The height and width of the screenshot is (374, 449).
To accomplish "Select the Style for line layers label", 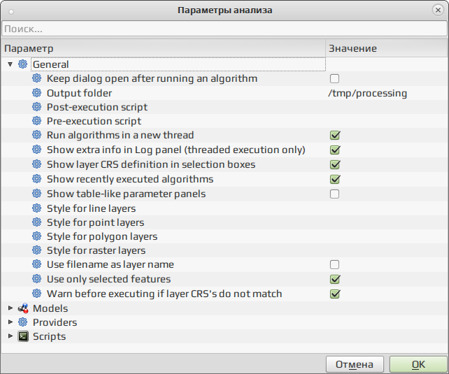I will point(91,208).
